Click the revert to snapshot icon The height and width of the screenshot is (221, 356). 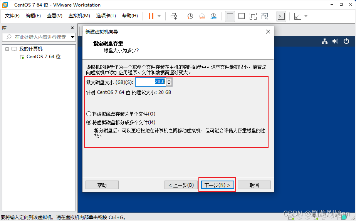point(202,16)
